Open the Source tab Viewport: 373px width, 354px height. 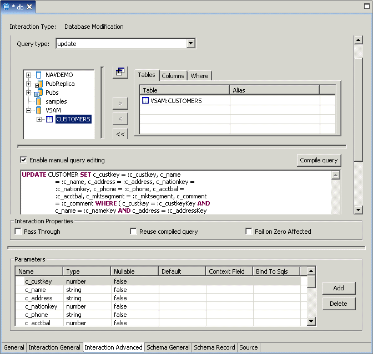tap(249, 347)
